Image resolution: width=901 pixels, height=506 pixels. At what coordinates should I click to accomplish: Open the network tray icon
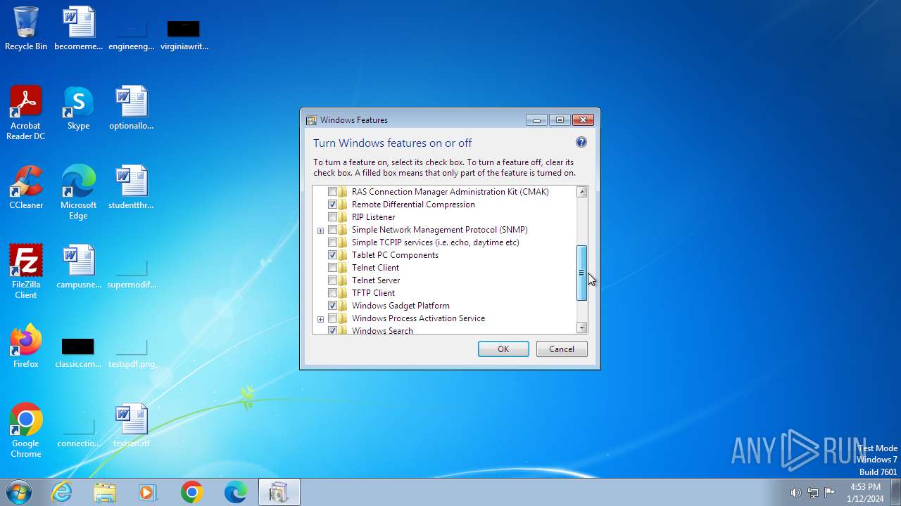pos(813,493)
